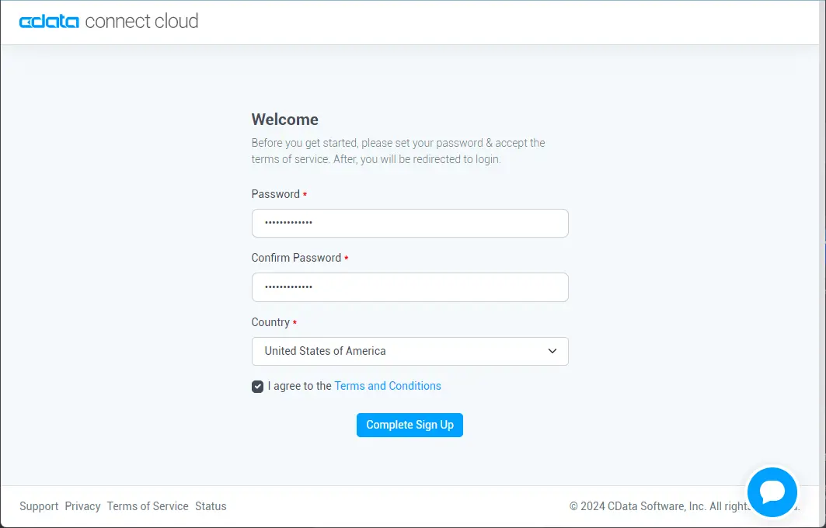Click the Country field label
826x528 pixels.
click(x=270, y=322)
